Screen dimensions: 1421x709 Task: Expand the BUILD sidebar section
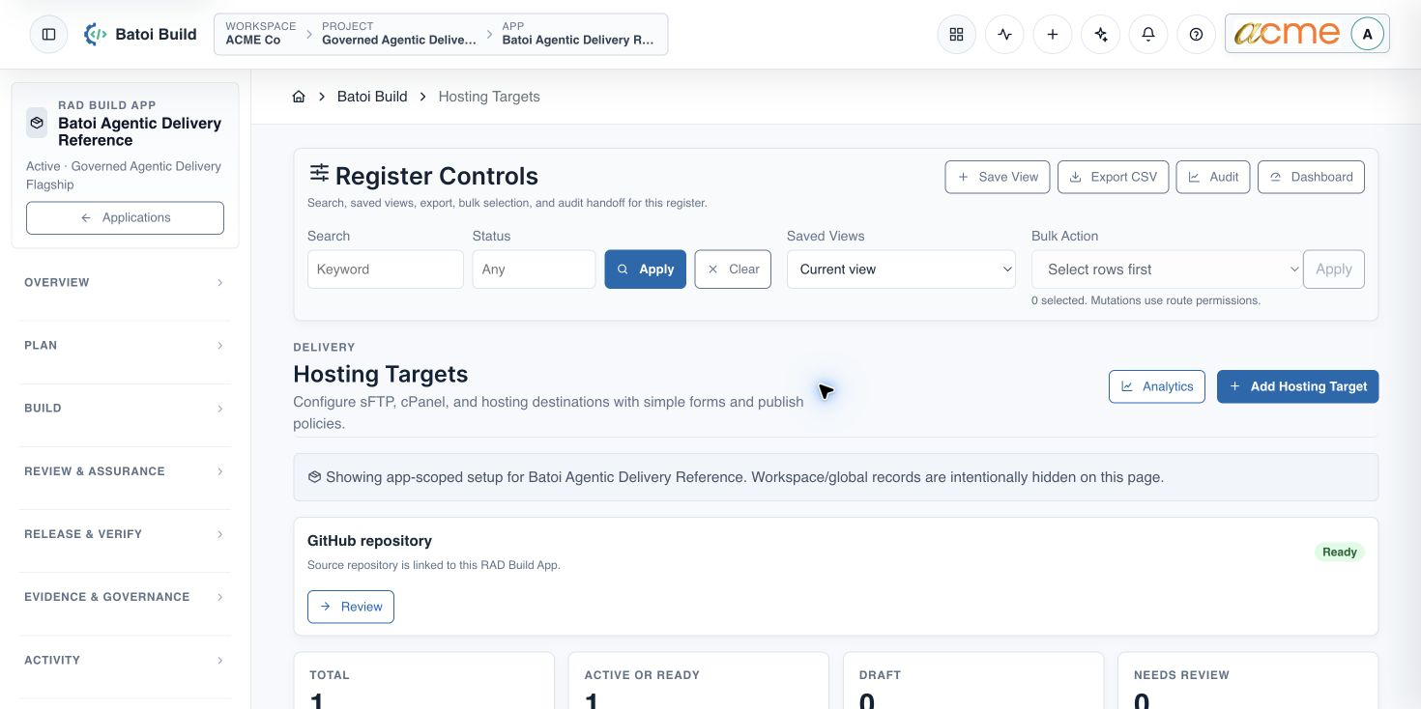(x=125, y=409)
